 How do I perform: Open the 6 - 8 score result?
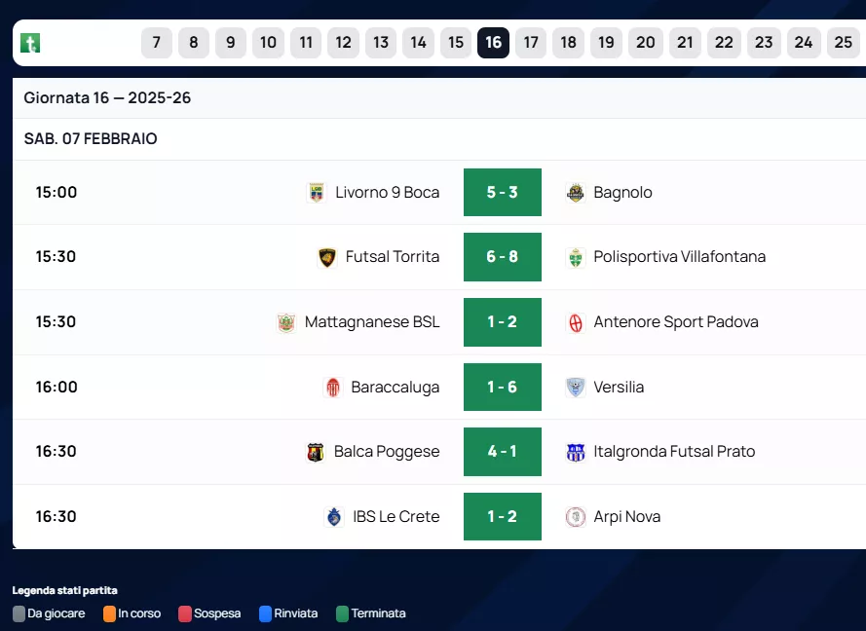click(503, 257)
